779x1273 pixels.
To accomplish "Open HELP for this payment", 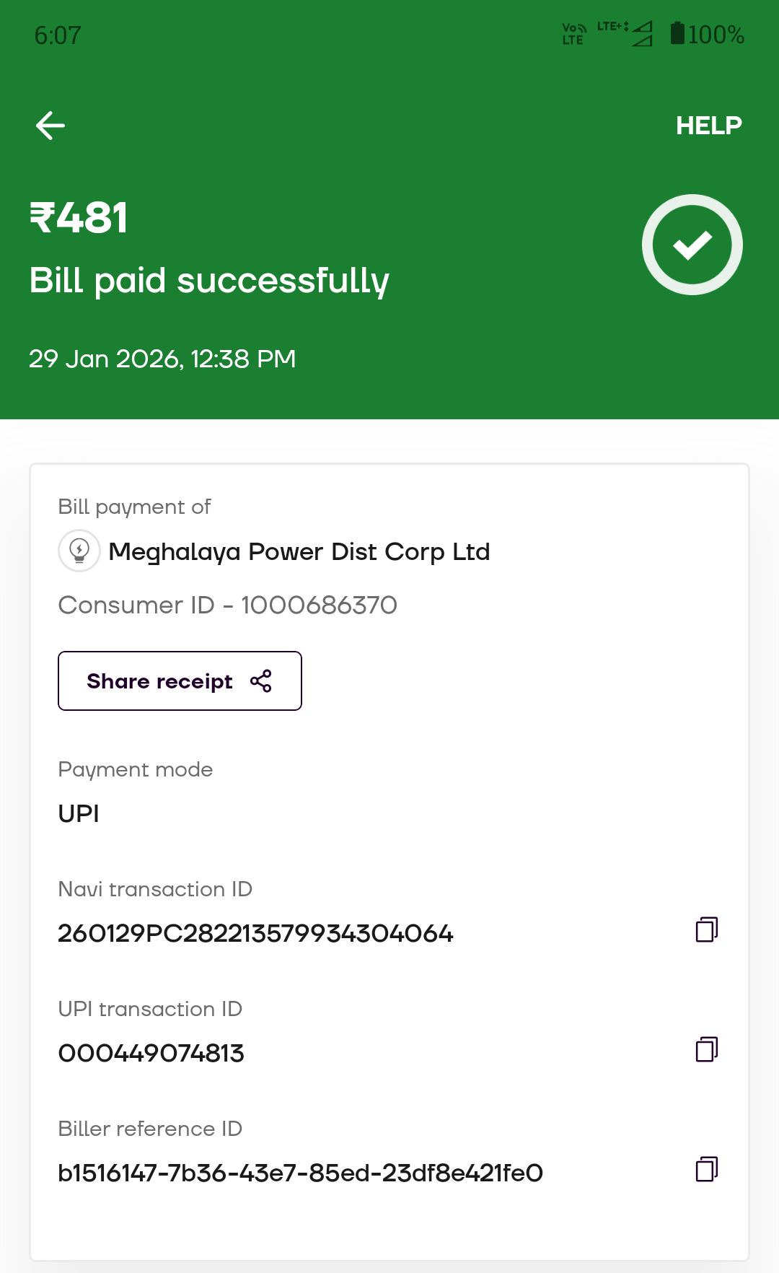I will click(x=708, y=126).
